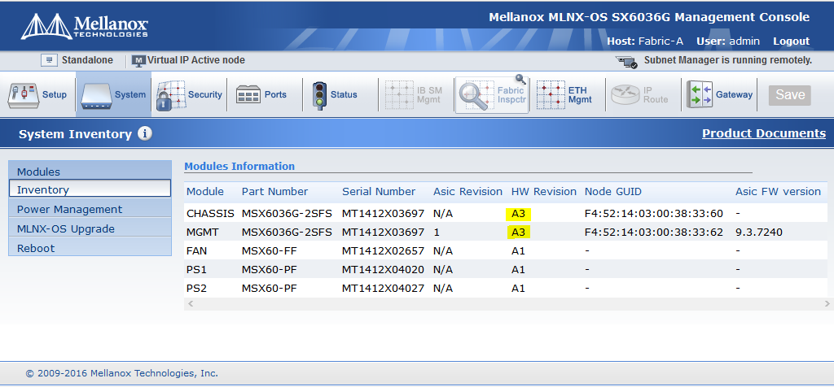Click the highlighted A3 in CHASSIS row
834x387 pixels.
519,214
